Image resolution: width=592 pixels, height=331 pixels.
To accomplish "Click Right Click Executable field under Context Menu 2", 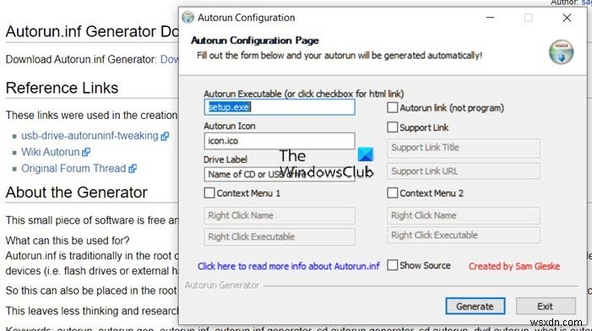I will tap(464, 235).
